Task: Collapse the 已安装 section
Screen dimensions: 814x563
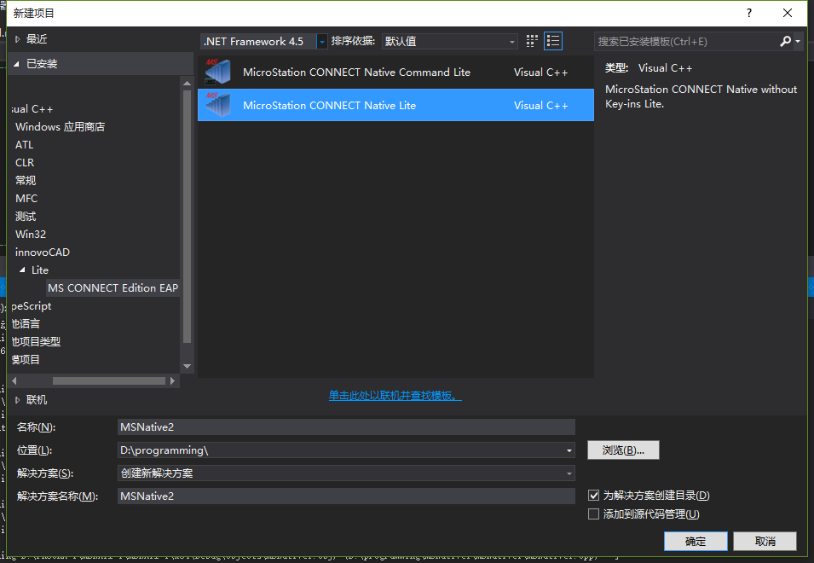Action: [x=16, y=64]
